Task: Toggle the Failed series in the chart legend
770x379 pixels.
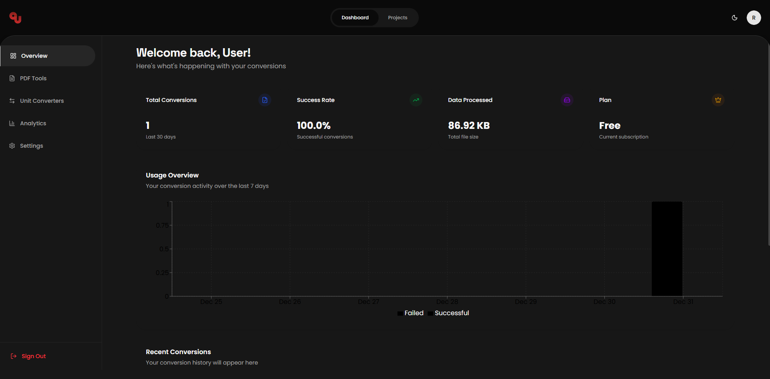Action: 410,313
